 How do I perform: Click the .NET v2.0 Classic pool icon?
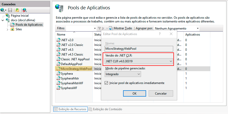[58, 45]
